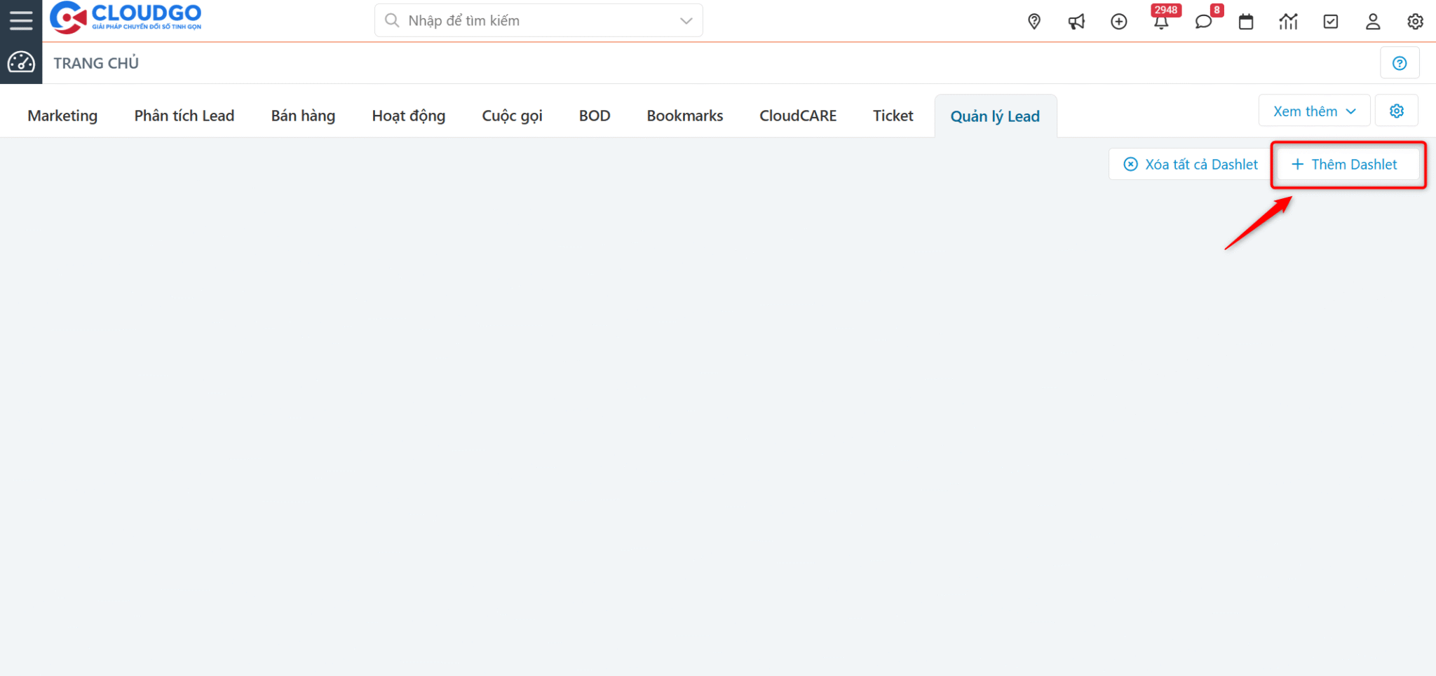Click the CloudGO logo
1436x676 pixels.
pos(126,18)
